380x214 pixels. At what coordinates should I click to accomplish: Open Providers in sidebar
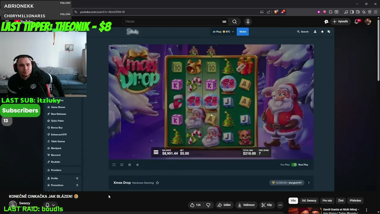pos(56,170)
